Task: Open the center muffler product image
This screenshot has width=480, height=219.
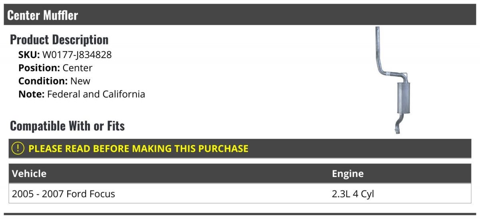Action: pyautogui.click(x=391, y=80)
